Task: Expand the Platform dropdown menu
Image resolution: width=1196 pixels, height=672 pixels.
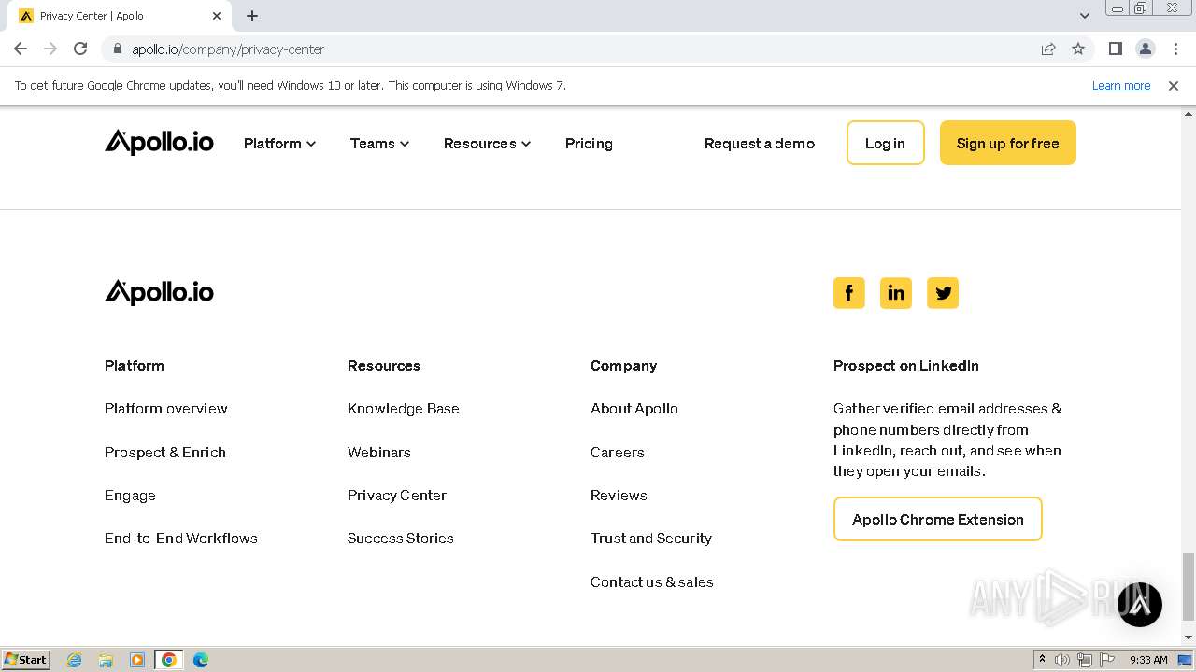Action: pos(279,143)
